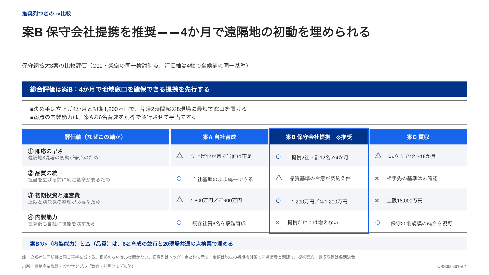Image resolution: width=489 pixels, height=275 pixels.
Task: Click the triangle mark beside 成立まで12〜18か月
Action: coord(378,155)
